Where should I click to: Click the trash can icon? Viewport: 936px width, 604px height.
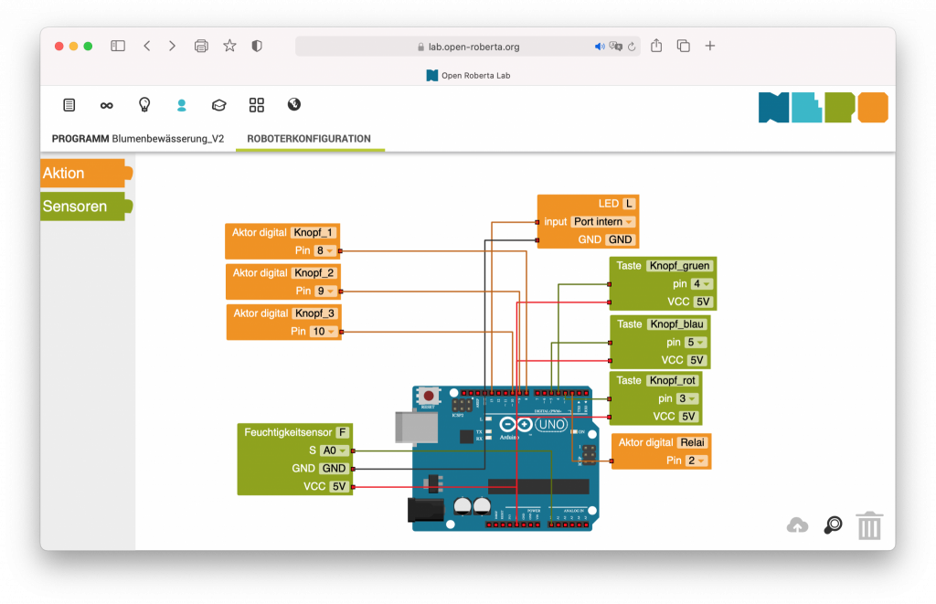tap(868, 525)
